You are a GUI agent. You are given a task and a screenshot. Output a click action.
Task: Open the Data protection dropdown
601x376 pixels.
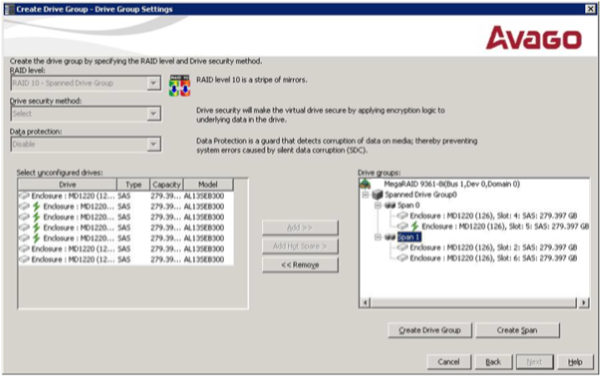pyautogui.click(x=152, y=144)
